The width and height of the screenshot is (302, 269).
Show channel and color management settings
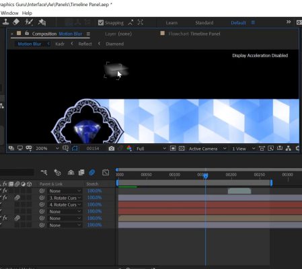coord(129,149)
